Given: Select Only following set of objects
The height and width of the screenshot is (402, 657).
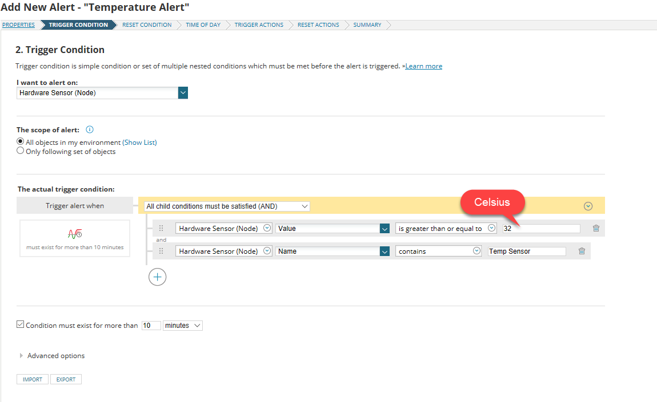Looking at the screenshot, I should tap(20, 151).
